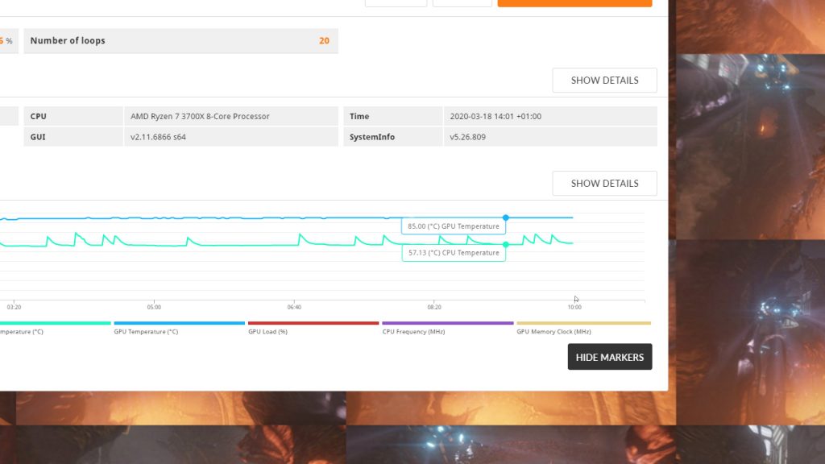Click the orange button at the top
This screenshot has width=825, height=464.
[x=574, y=2]
